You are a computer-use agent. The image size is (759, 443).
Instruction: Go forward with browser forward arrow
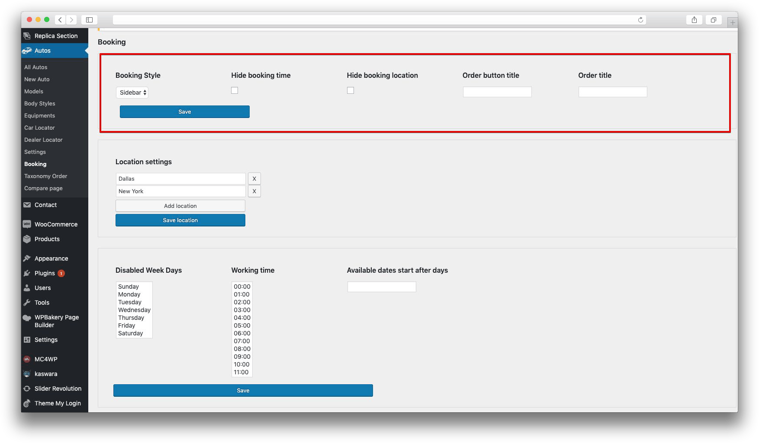click(x=72, y=20)
